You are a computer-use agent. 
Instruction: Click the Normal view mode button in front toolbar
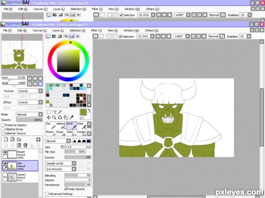(213, 36)
